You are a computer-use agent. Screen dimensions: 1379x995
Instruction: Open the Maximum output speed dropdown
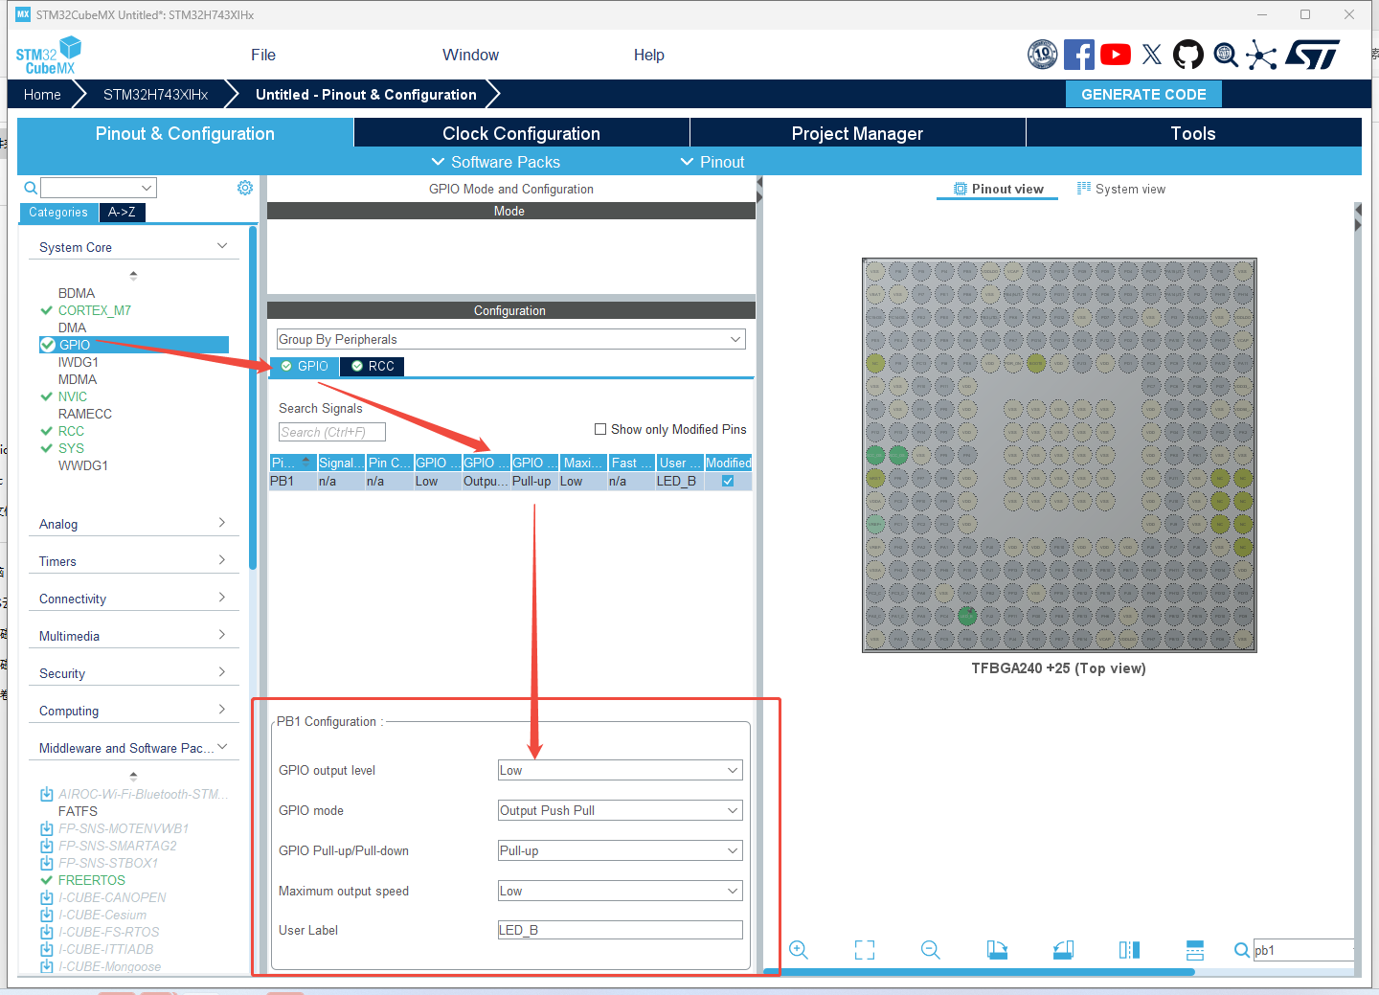(621, 891)
